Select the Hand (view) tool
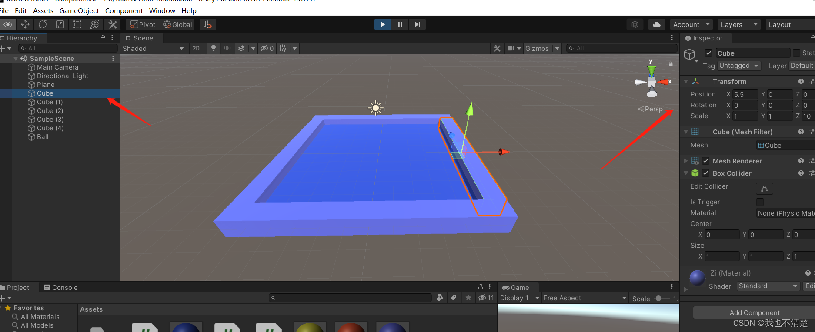 click(8, 24)
